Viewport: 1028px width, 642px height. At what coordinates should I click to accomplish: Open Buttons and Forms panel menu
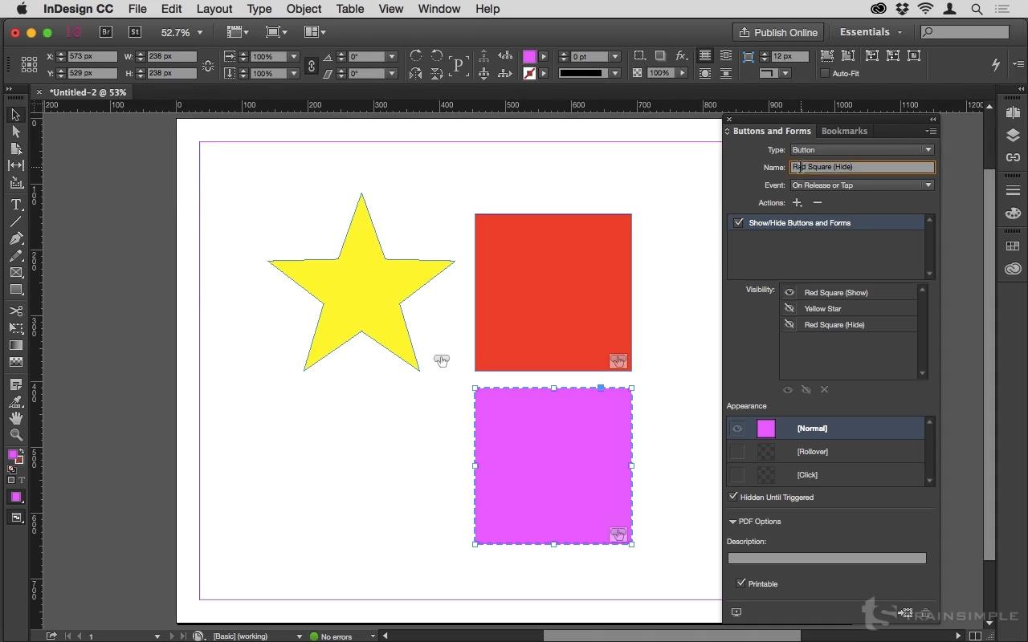pyautogui.click(x=931, y=131)
